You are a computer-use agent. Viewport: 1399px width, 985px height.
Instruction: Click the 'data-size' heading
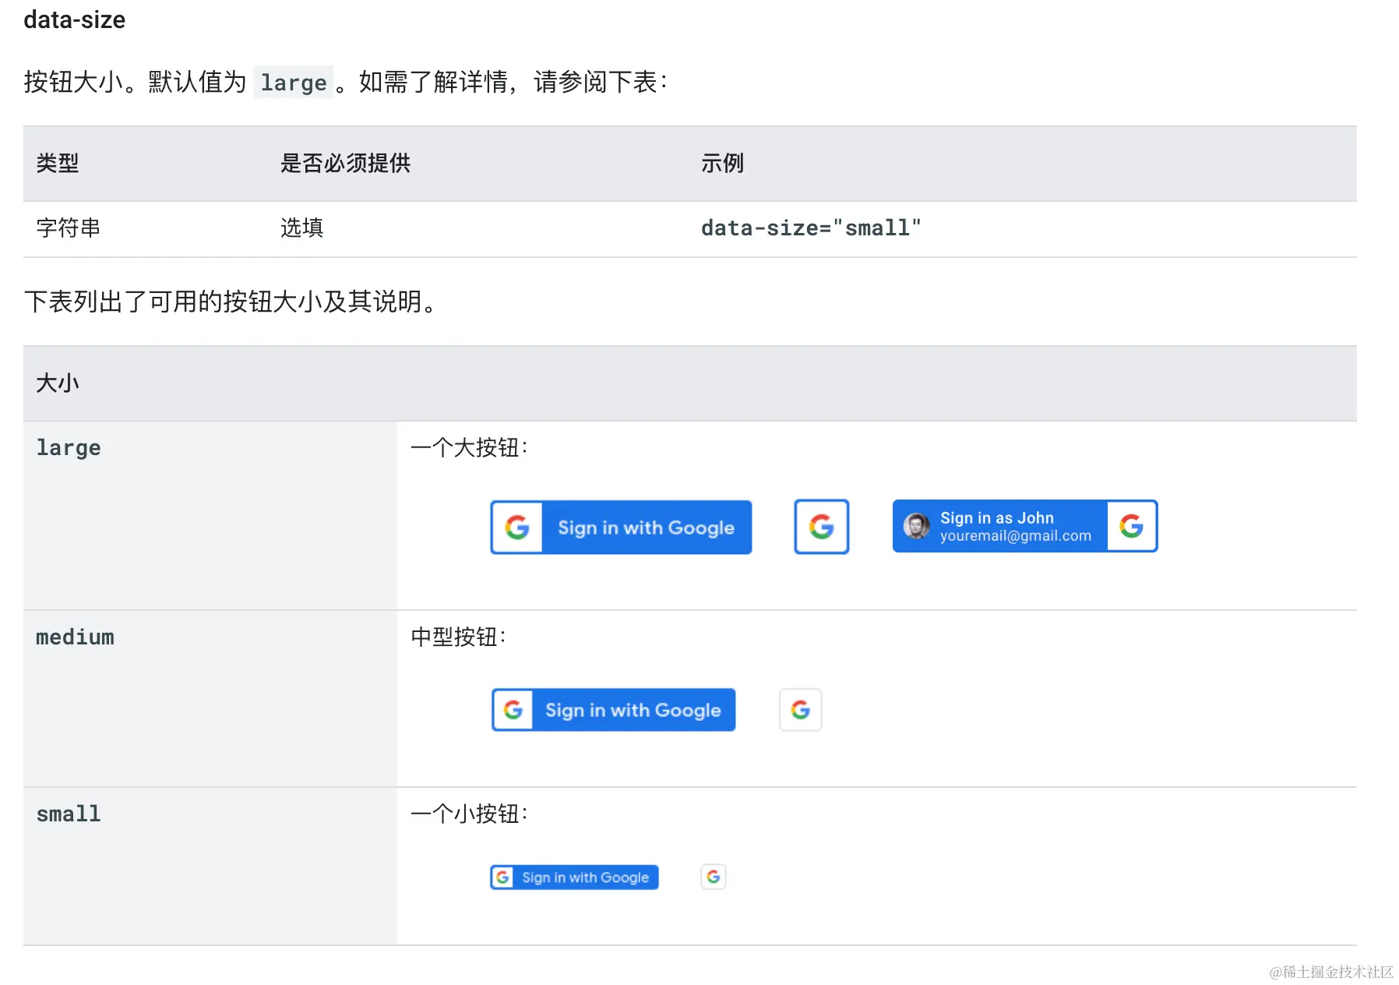(75, 19)
